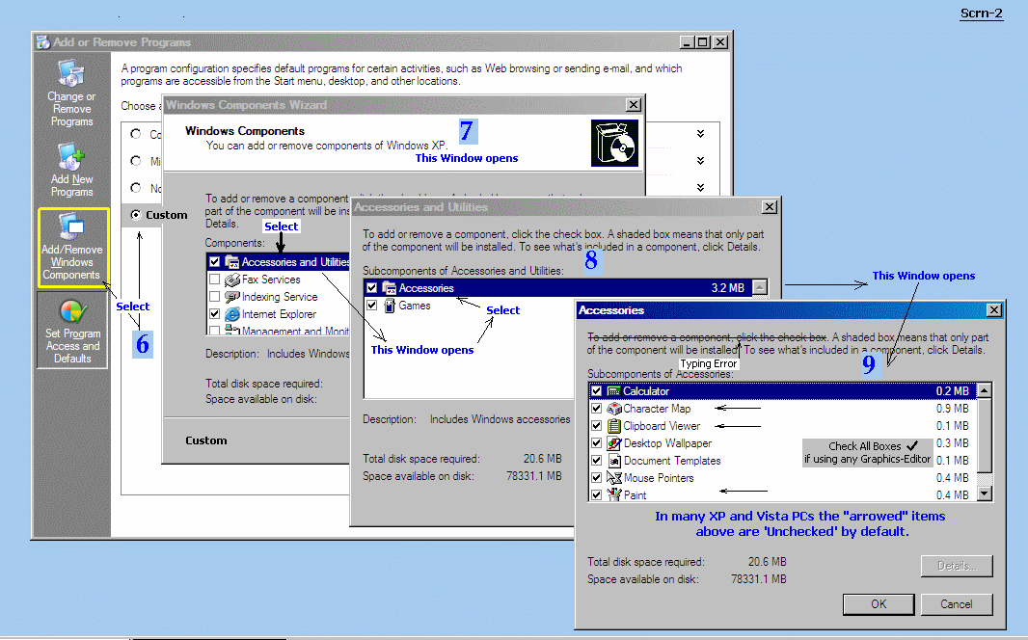
Task: Select the first unlabeled configuration radio button
Action: coord(136,134)
